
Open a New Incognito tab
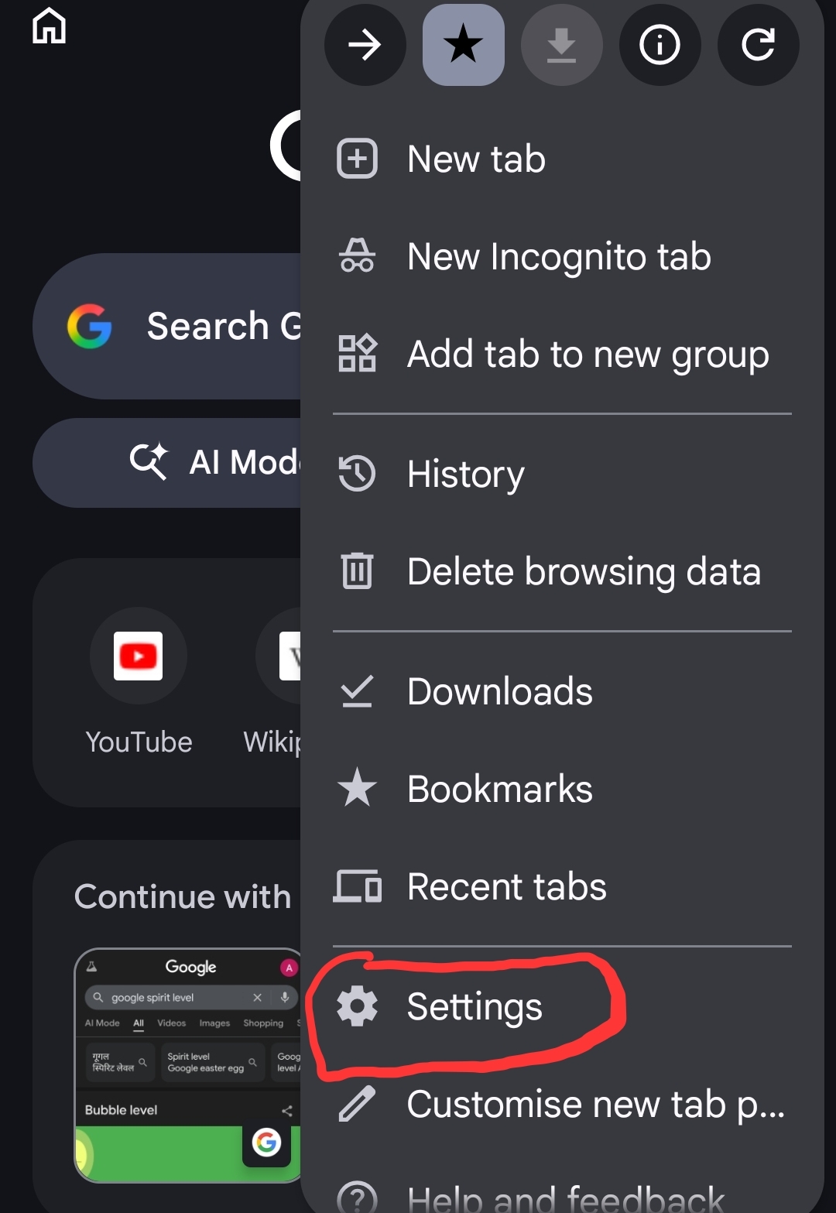[x=558, y=257]
